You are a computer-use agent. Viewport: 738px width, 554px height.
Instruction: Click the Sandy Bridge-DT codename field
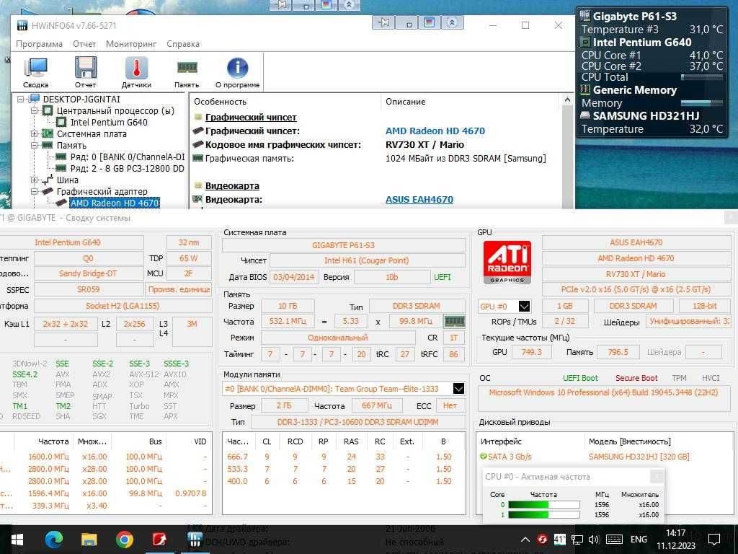88,273
